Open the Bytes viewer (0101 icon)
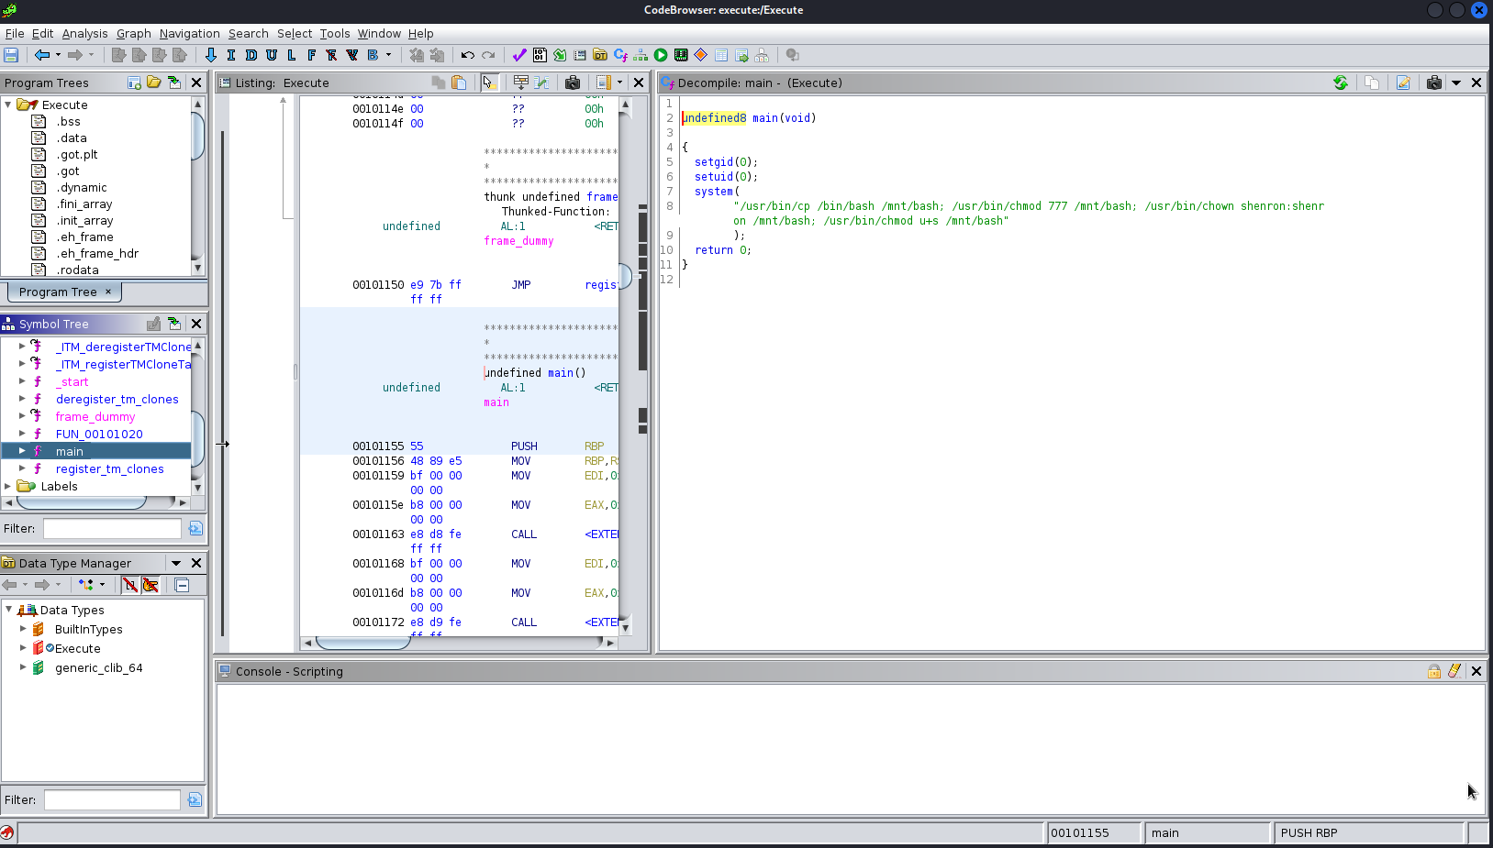The width and height of the screenshot is (1493, 848). [x=540, y=55]
